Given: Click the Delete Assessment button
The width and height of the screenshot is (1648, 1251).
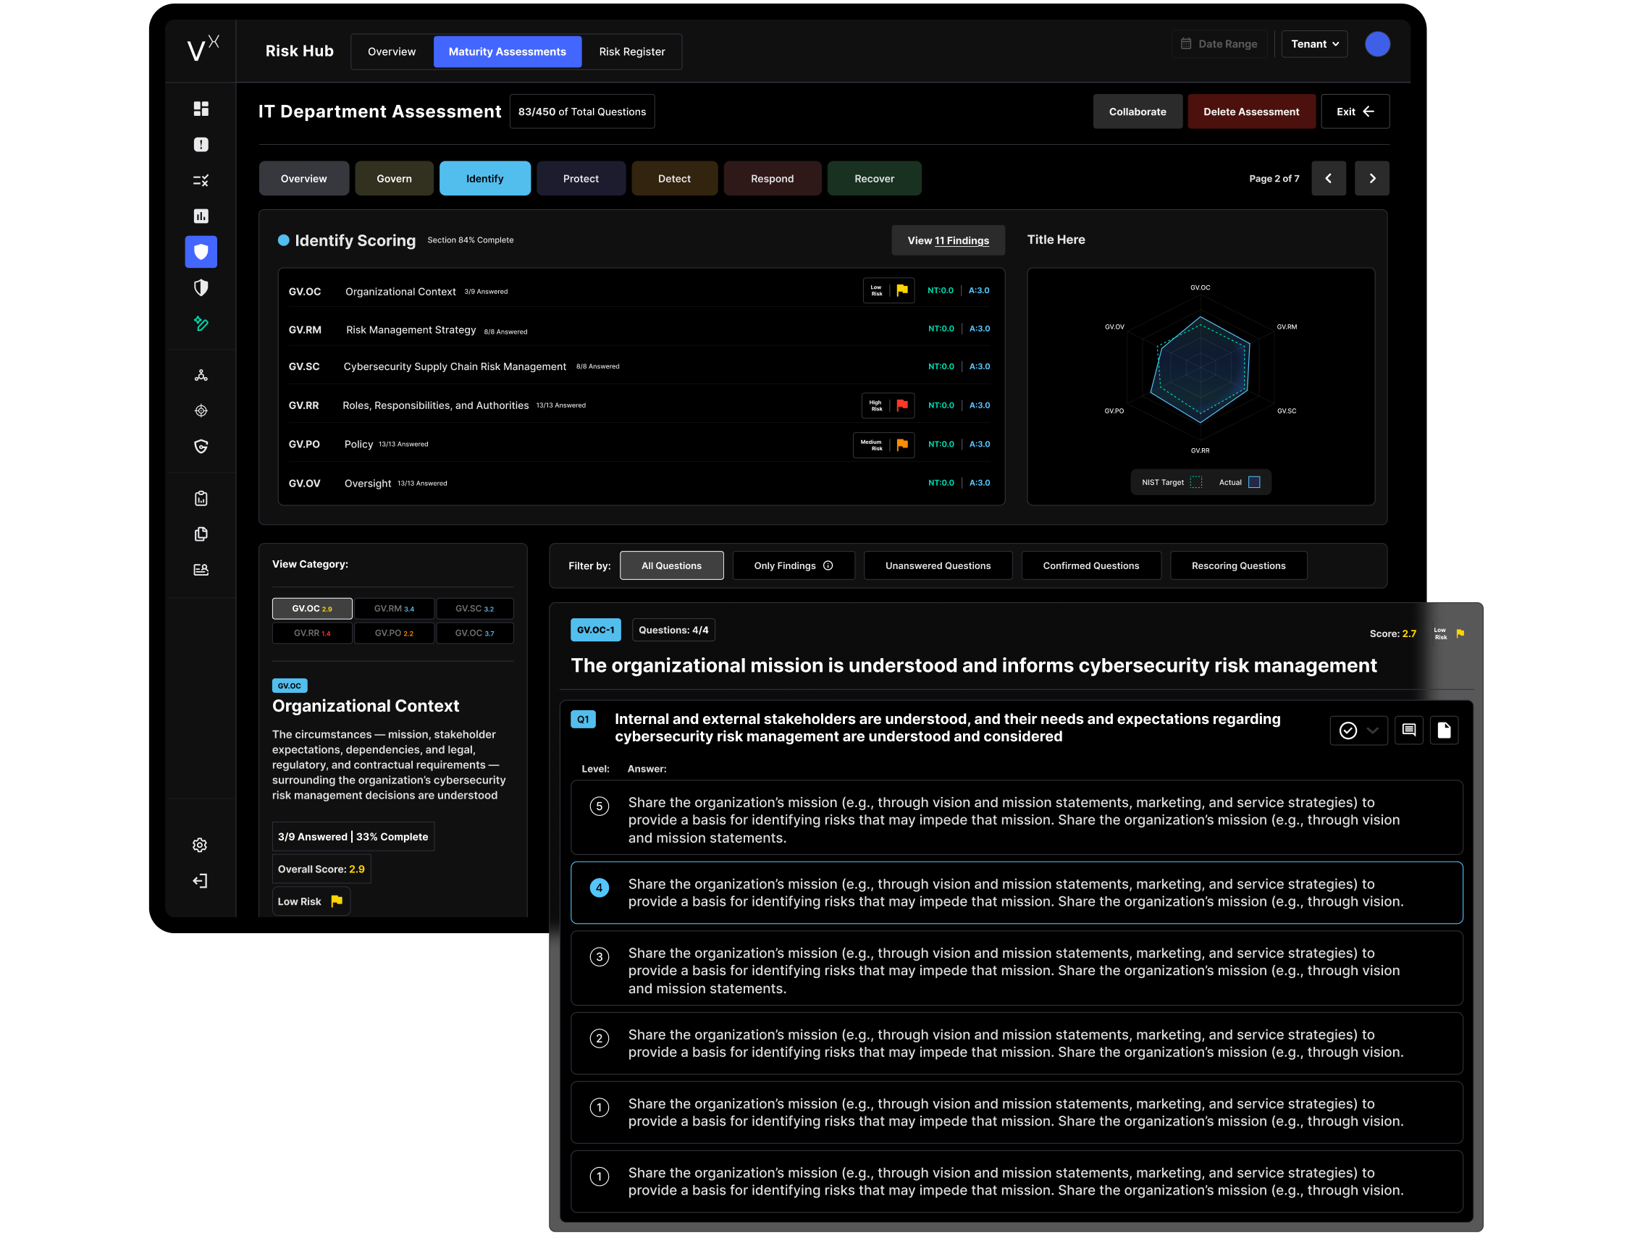Looking at the screenshot, I should click(x=1251, y=111).
